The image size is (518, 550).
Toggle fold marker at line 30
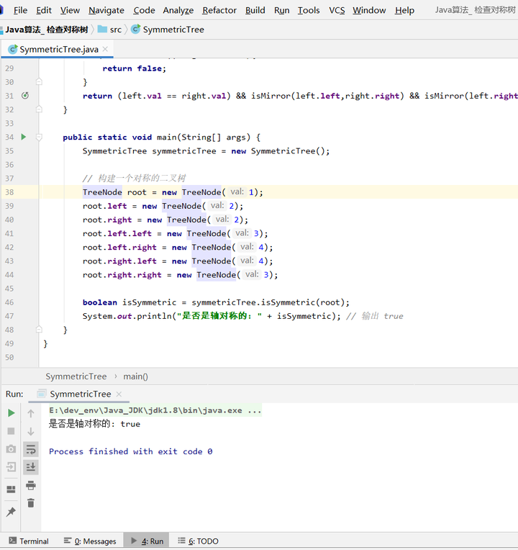click(40, 82)
